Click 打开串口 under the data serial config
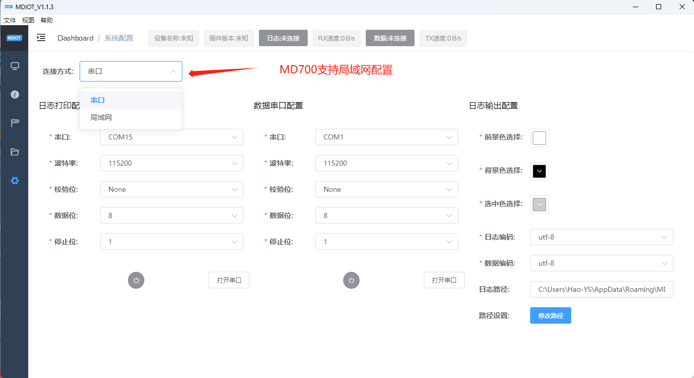694x378 pixels. (x=444, y=280)
